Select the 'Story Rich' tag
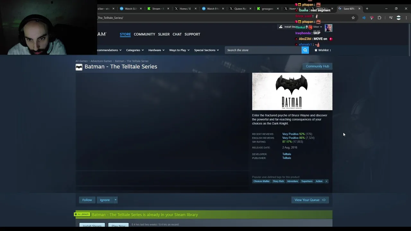The image size is (411, 231). click(x=278, y=181)
